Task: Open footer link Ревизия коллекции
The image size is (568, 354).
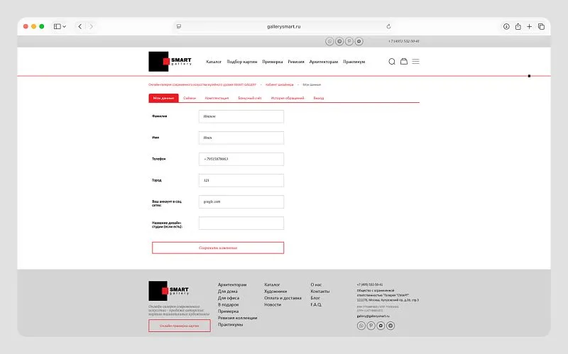Action: click(237, 318)
